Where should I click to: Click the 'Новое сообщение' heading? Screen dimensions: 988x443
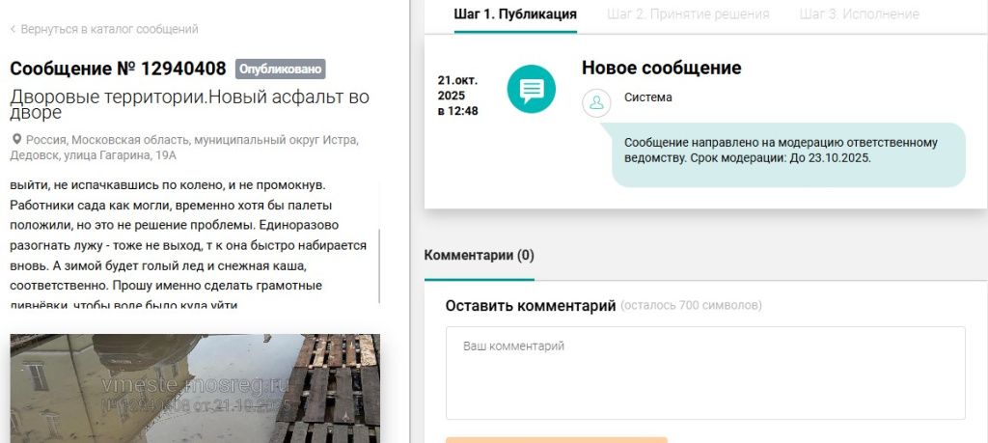pos(662,68)
